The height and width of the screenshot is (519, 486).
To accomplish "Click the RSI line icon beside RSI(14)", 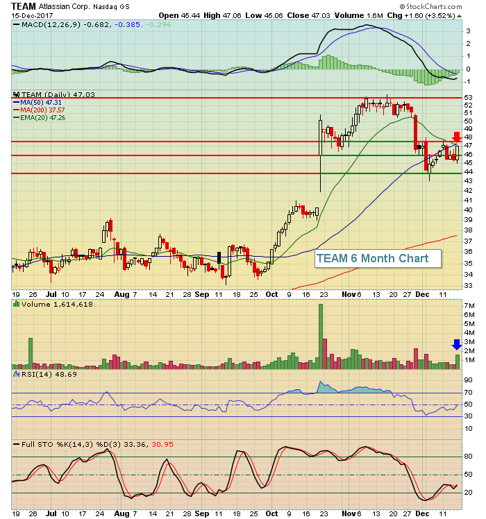I will coord(16,374).
